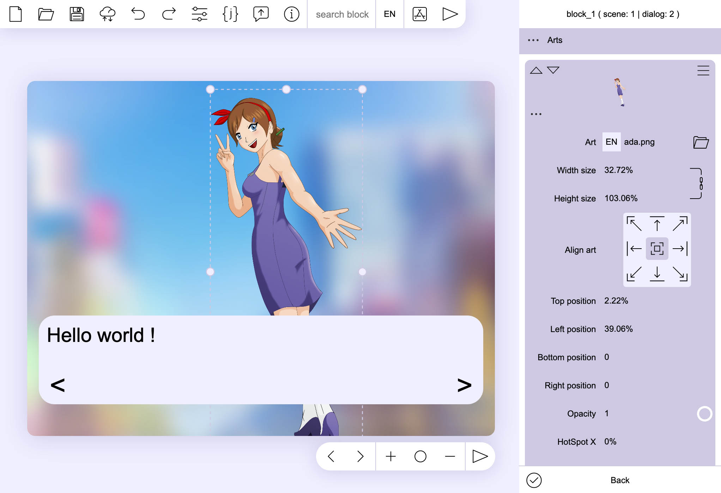Click the Width size value 32.72%
Image resolution: width=721 pixels, height=493 pixels.
pyautogui.click(x=618, y=170)
